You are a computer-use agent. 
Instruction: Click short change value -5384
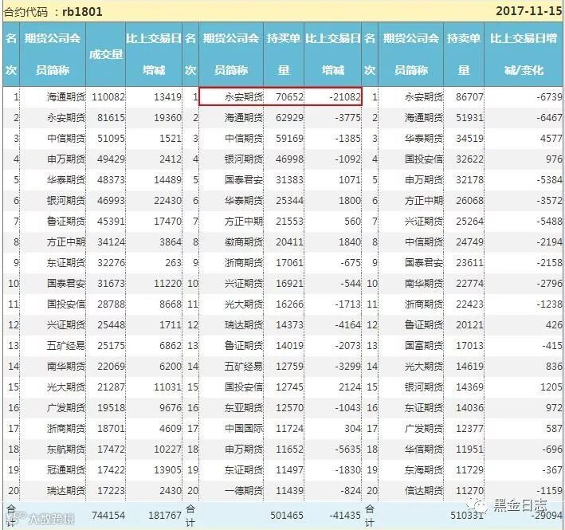click(x=549, y=180)
